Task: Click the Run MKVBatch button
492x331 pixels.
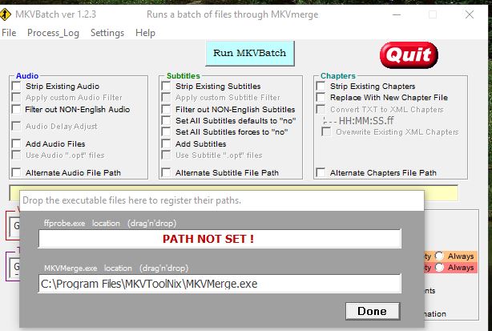Action: 250,53
